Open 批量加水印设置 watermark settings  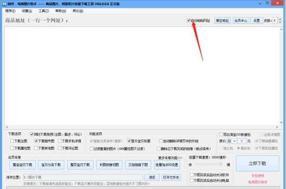pyautogui.click(x=167, y=165)
